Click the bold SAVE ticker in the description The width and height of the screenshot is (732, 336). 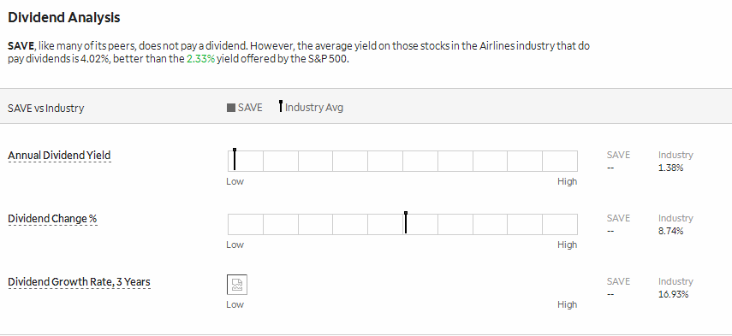coord(21,46)
